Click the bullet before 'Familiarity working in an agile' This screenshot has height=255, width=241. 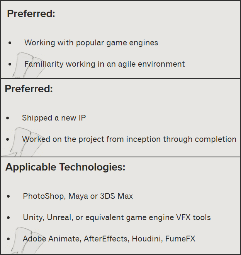pos(10,64)
